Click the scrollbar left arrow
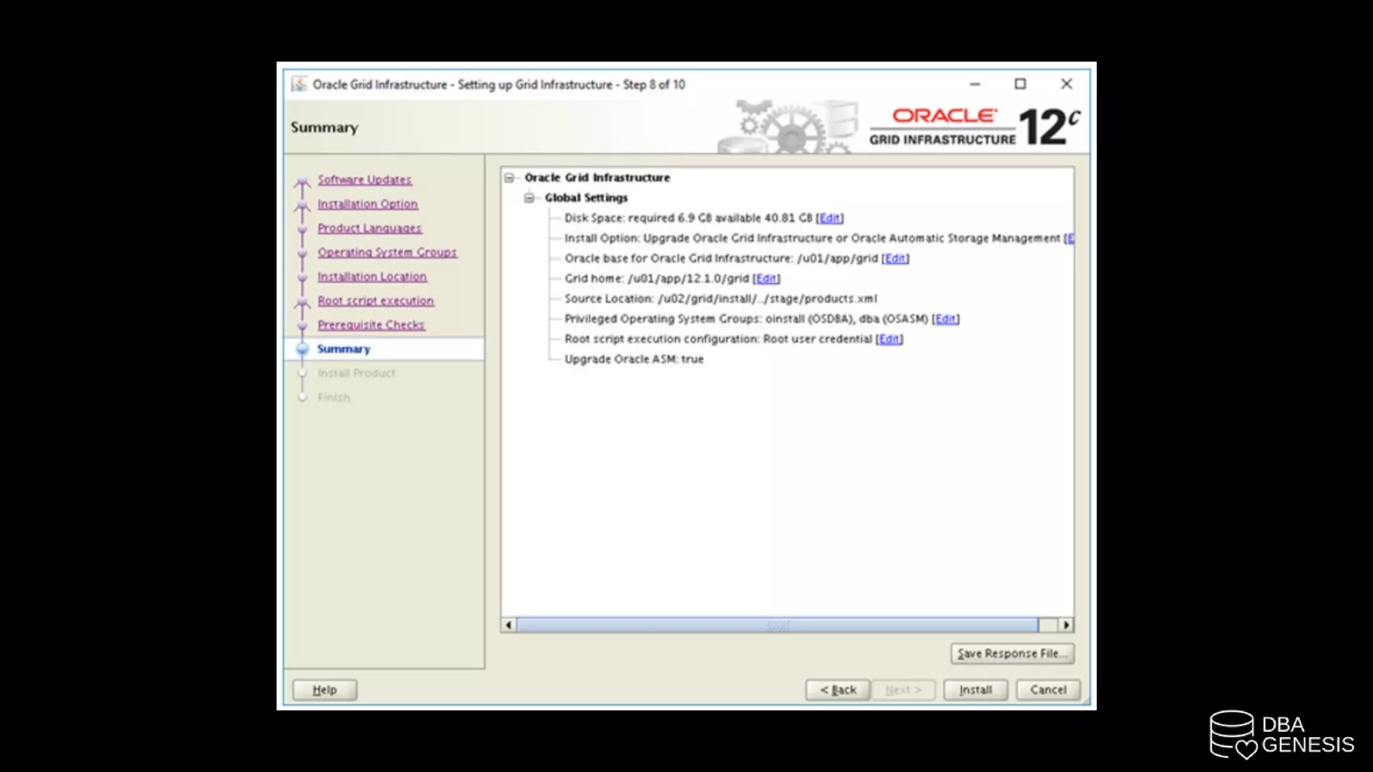This screenshot has height=772, width=1373. 509,625
